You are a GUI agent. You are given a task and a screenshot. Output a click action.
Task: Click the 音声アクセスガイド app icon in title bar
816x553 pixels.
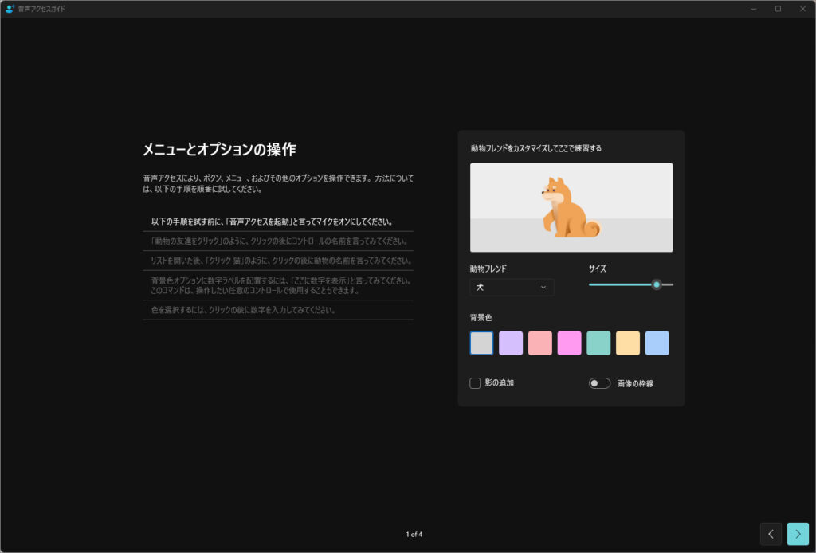[x=10, y=9]
